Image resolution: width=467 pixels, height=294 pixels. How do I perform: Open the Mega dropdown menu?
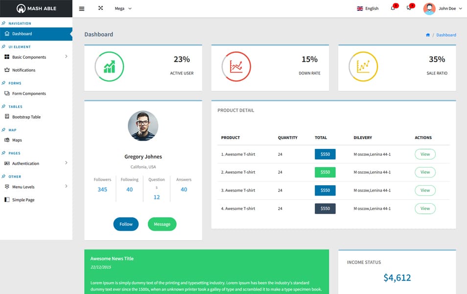click(x=122, y=8)
